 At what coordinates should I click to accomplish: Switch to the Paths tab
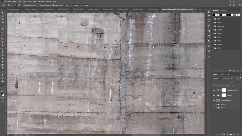(228, 74)
